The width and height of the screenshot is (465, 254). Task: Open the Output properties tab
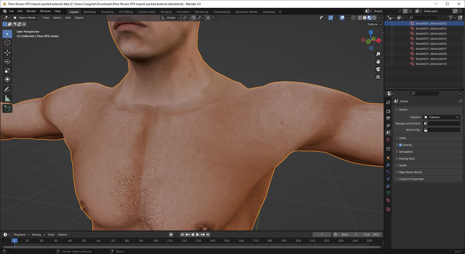(x=388, y=118)
